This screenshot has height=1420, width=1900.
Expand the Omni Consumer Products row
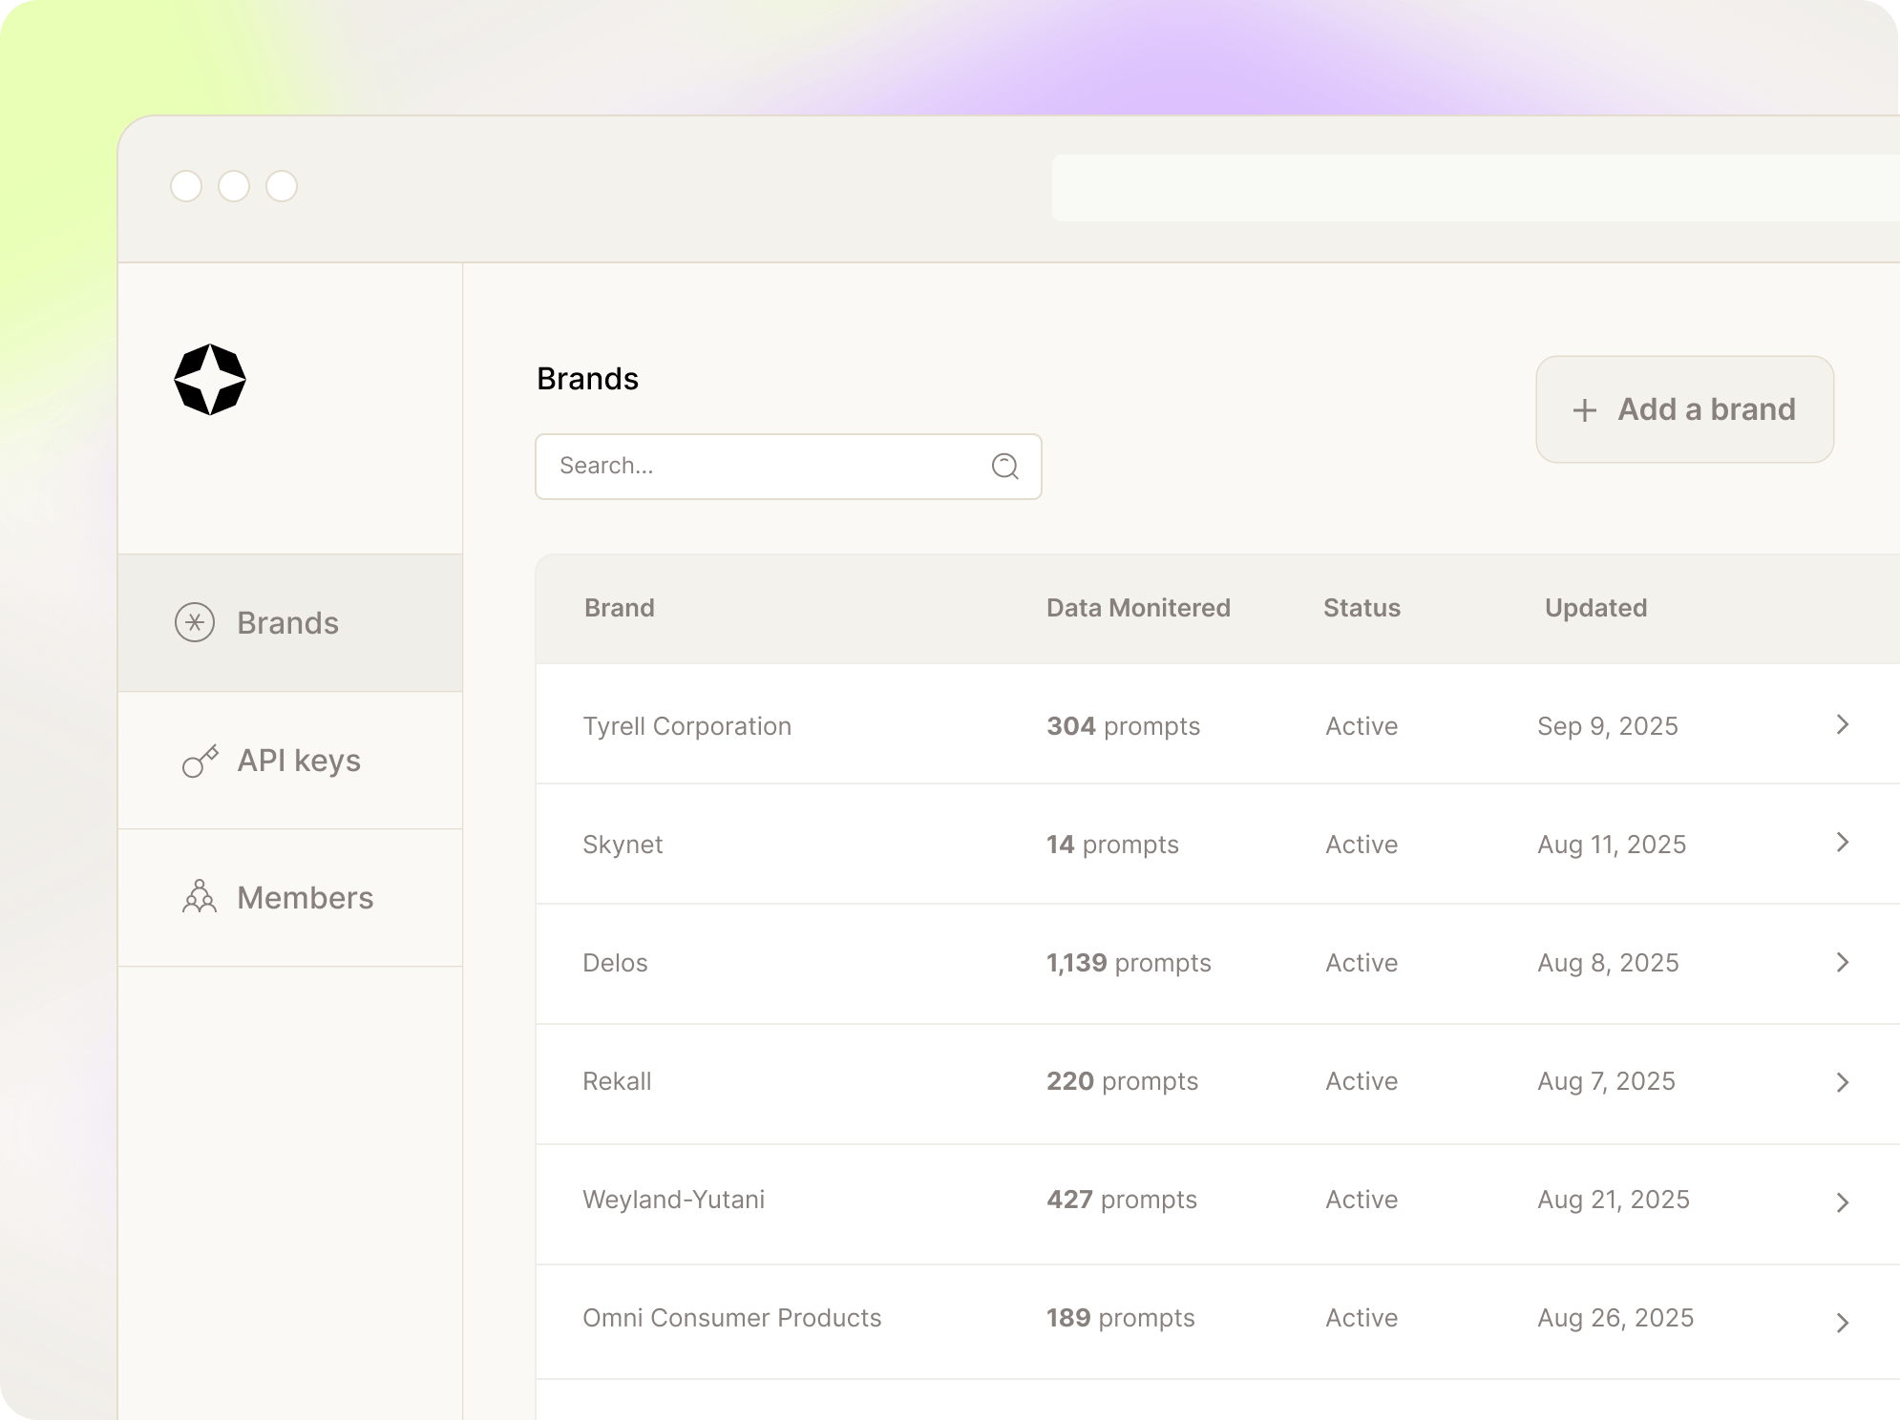click(1841, 1318)
